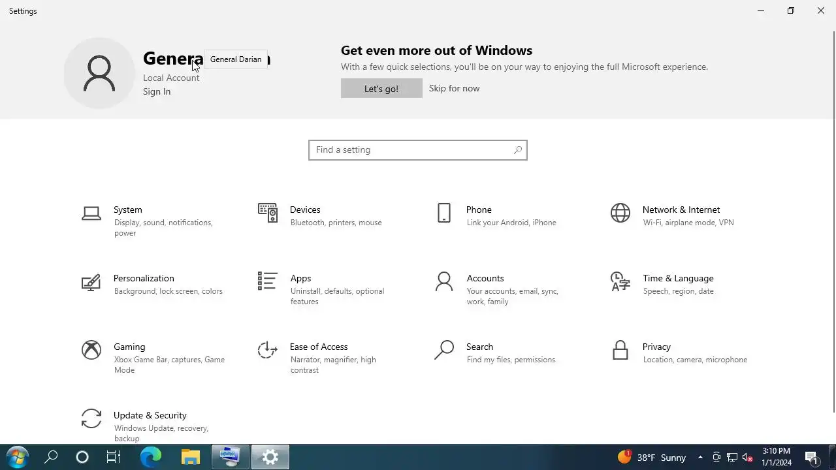836x470 pixels.
Task: Open Network & Internet title
Action: point(681,210)
